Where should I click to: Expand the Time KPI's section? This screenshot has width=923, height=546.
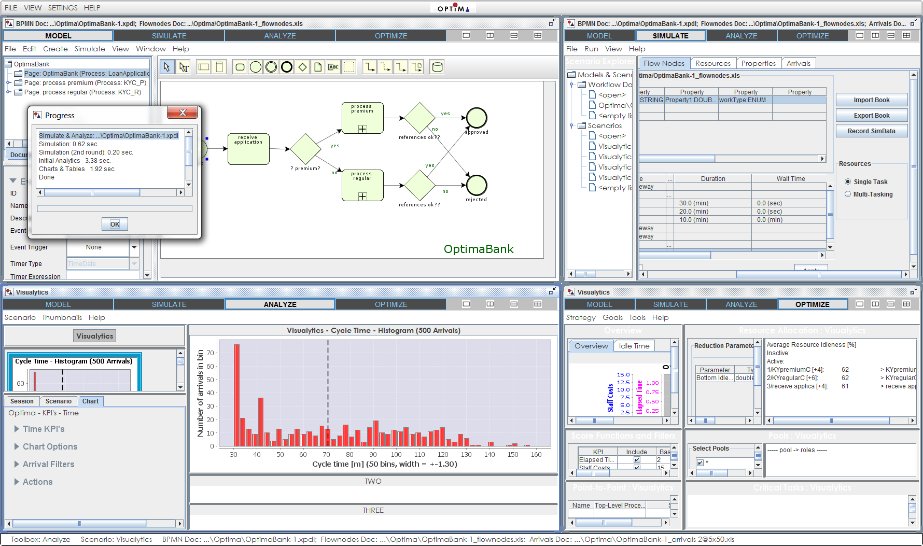point(17,429)
